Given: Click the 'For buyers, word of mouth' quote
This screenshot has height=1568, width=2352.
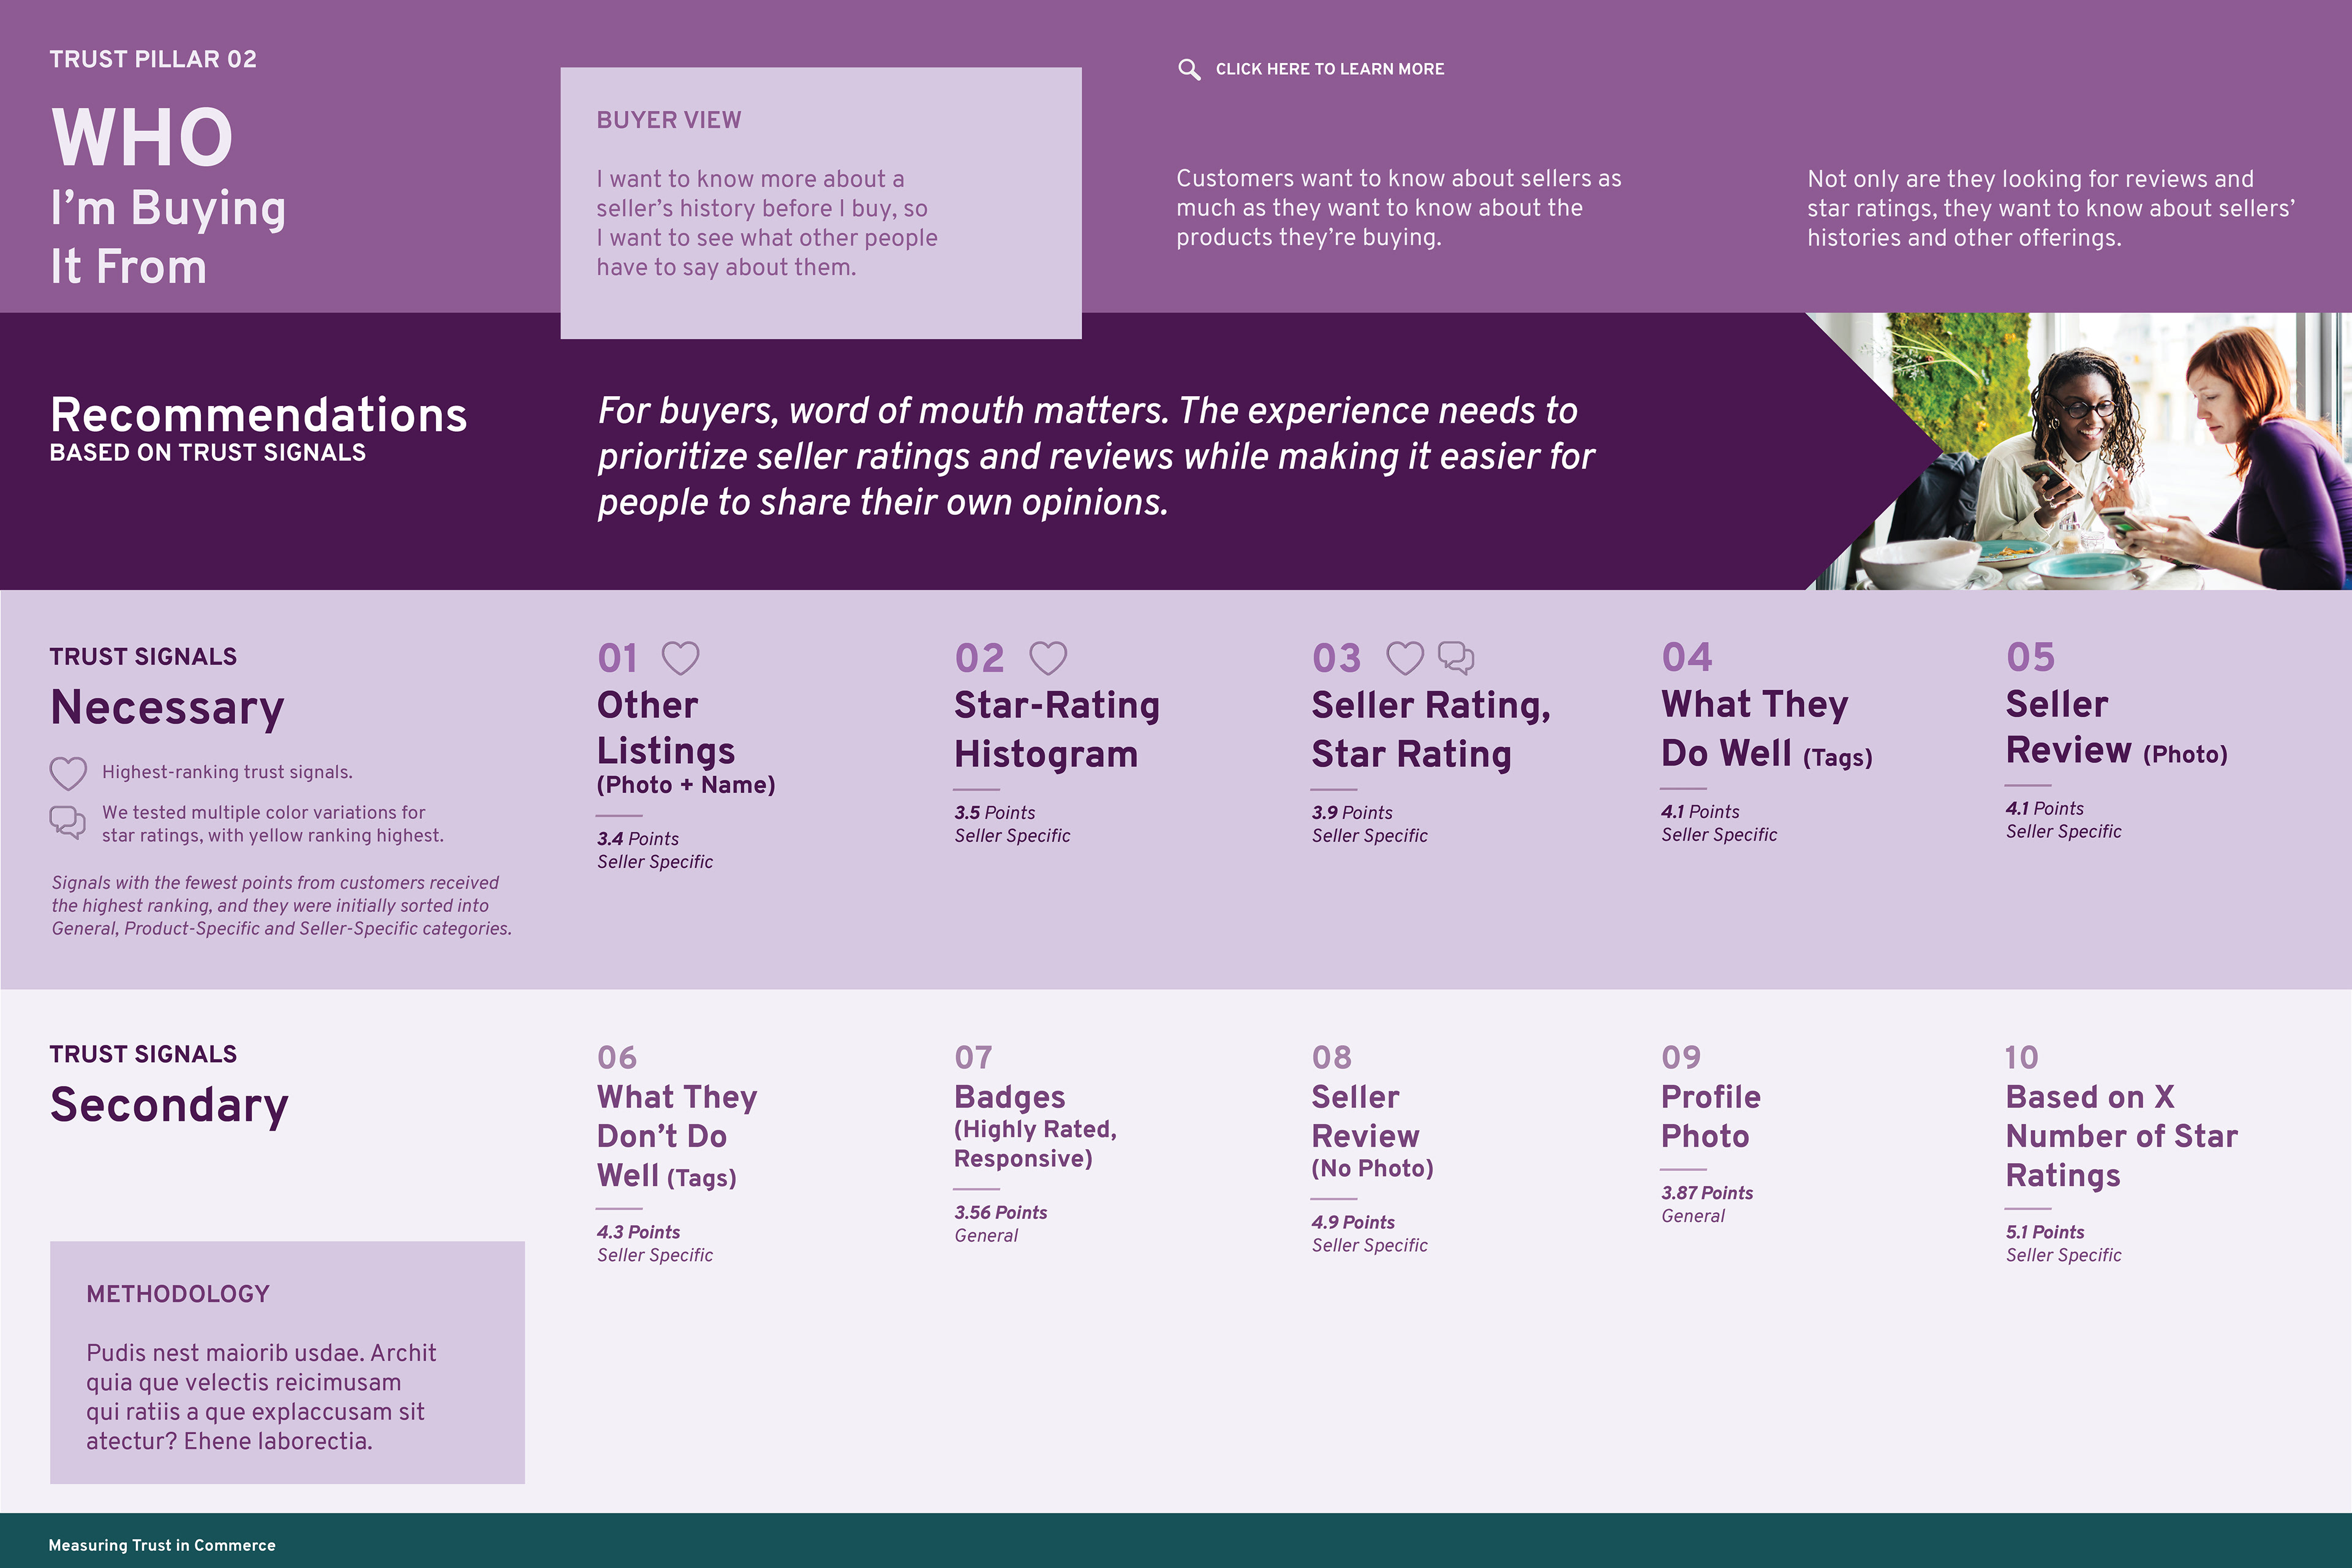Looking at the screenshot, I should tap(1096, 456).
